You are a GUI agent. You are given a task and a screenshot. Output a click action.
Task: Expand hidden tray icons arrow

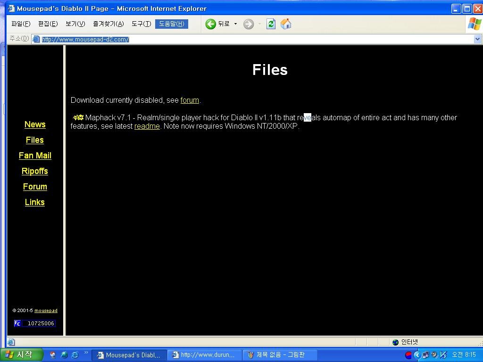[x=417, y=355]
